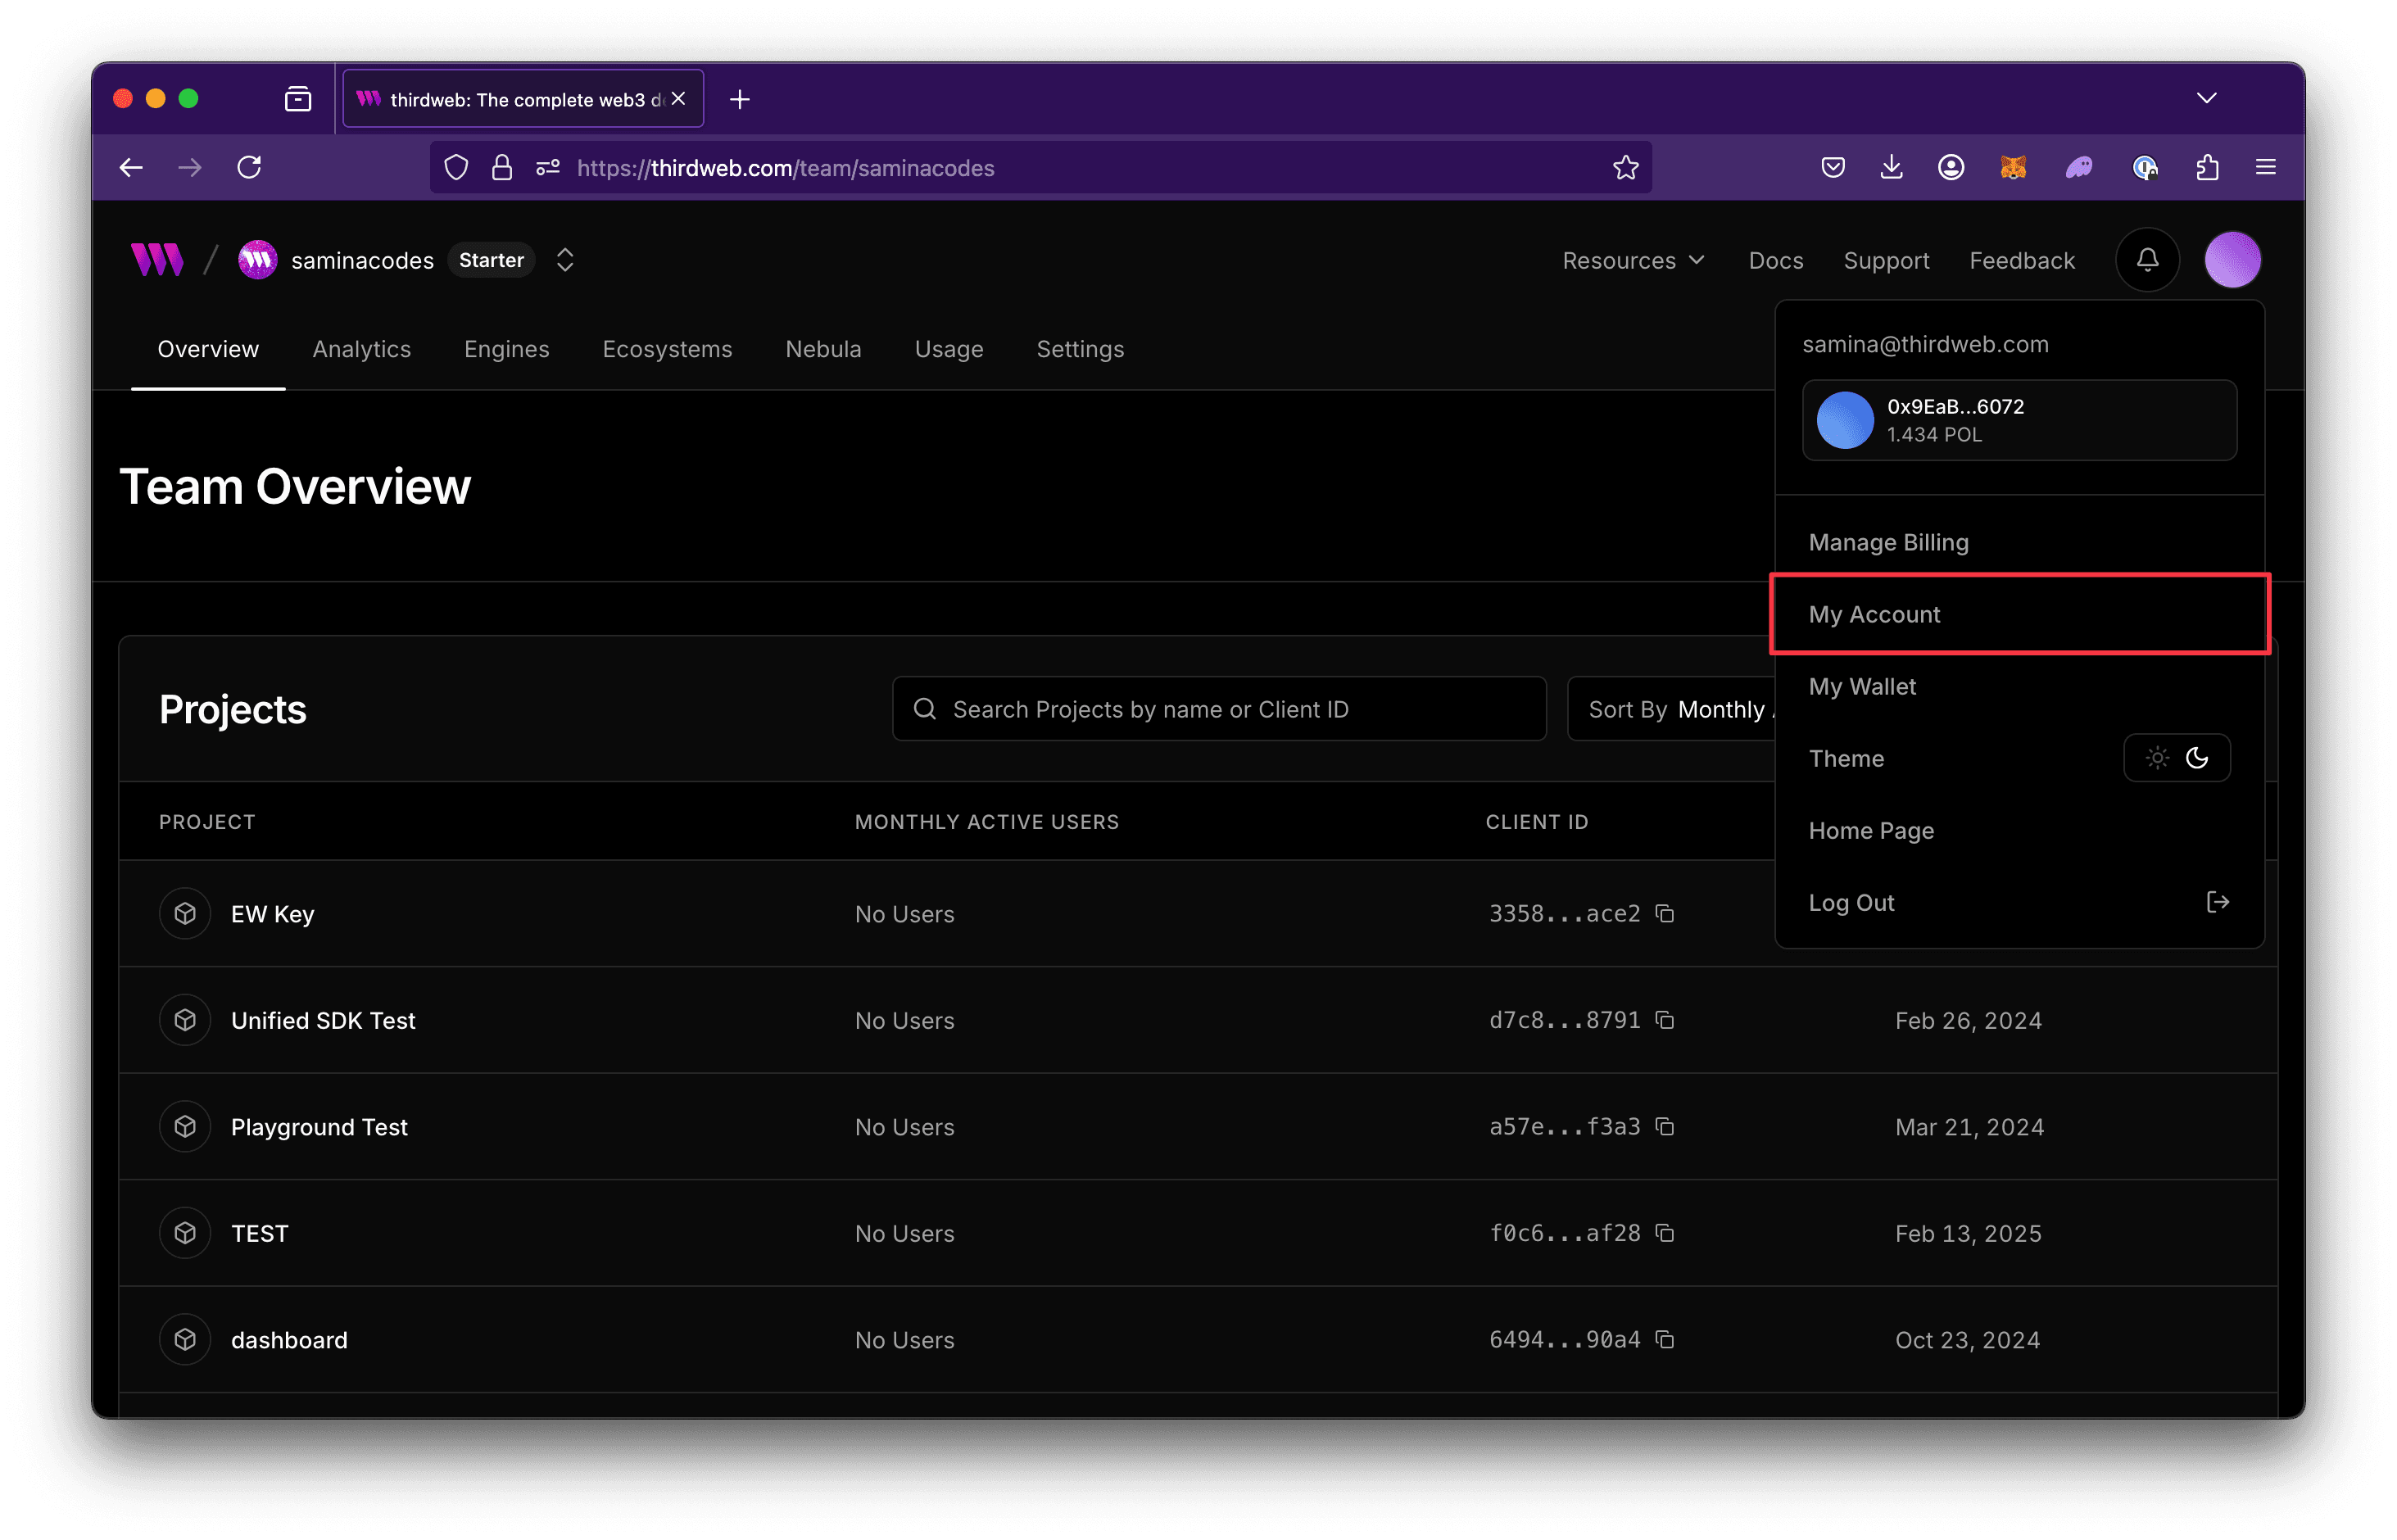Click the MetaMask fox extension icon

(x=2012, y=167)
